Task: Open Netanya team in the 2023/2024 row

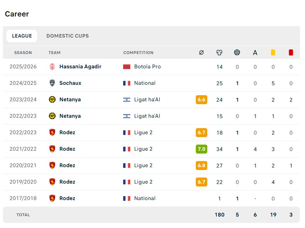Action: (70, 100)
